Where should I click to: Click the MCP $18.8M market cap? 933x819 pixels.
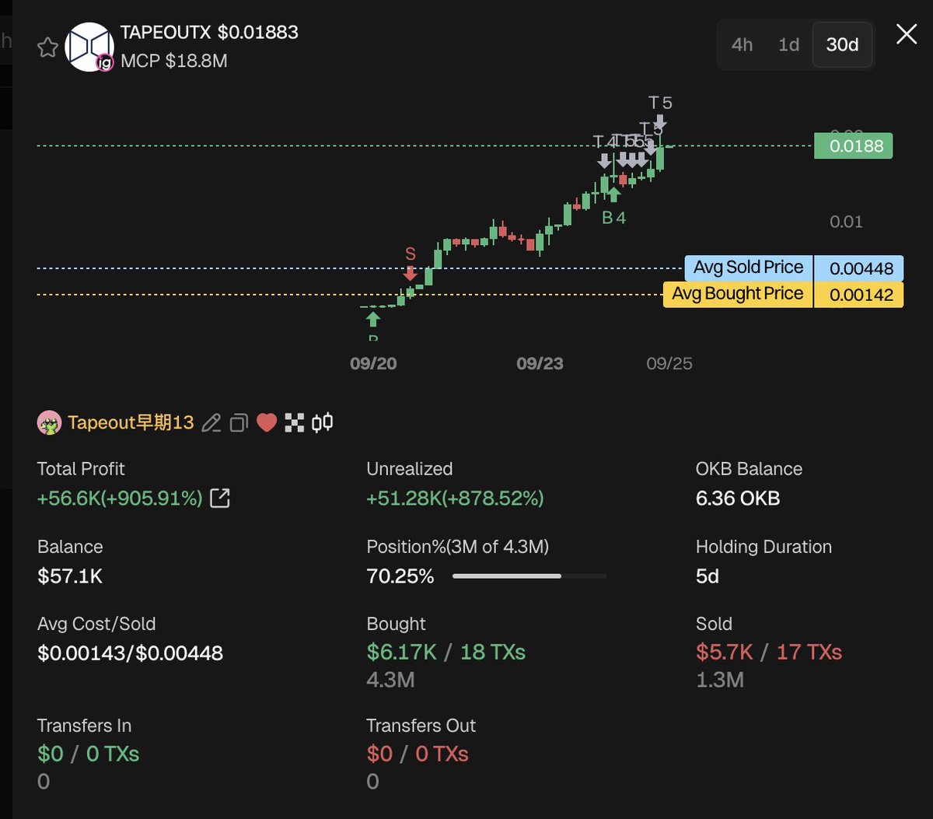pos(174,61)
